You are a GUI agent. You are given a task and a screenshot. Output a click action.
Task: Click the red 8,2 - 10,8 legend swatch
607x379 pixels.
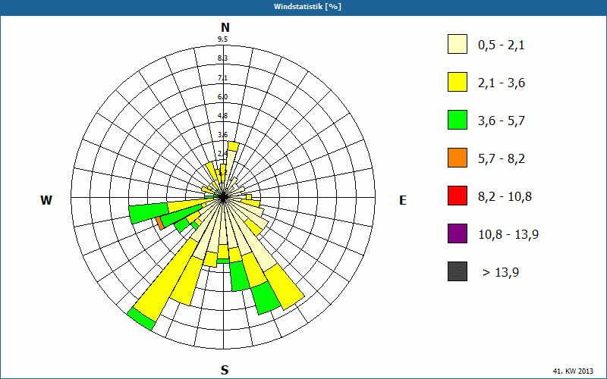tap(458, 196)
